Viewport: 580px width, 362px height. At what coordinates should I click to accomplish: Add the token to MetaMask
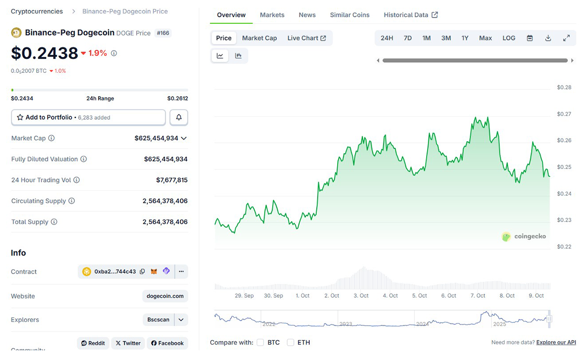point(154,271)
